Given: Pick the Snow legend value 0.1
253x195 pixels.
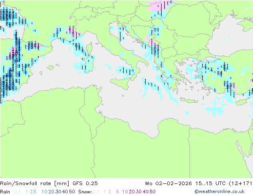Looking at the screenshot, I should pos(95,192).
